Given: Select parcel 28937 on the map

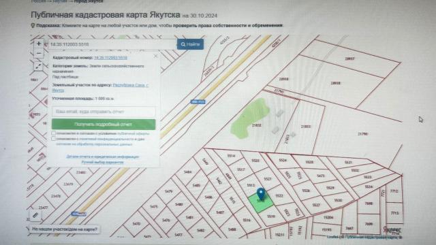Looking at the screenshot, I should point(349,59).
